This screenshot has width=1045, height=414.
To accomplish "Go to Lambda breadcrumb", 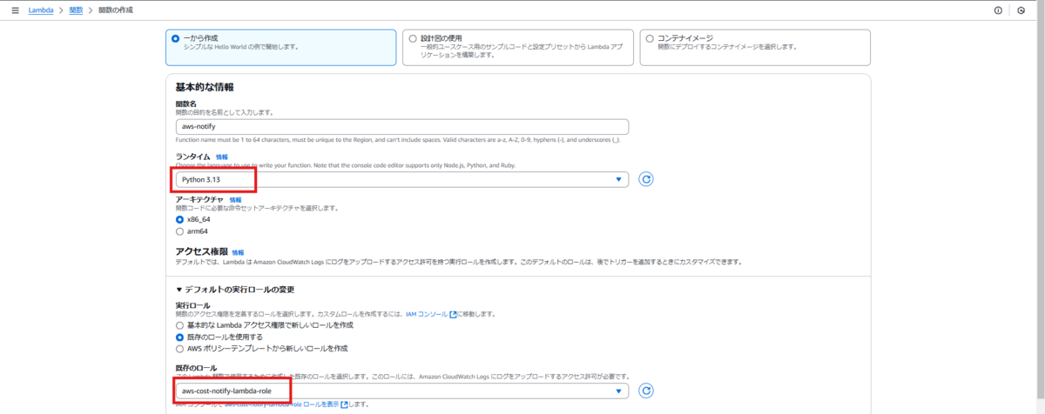I will pos(41,10).
